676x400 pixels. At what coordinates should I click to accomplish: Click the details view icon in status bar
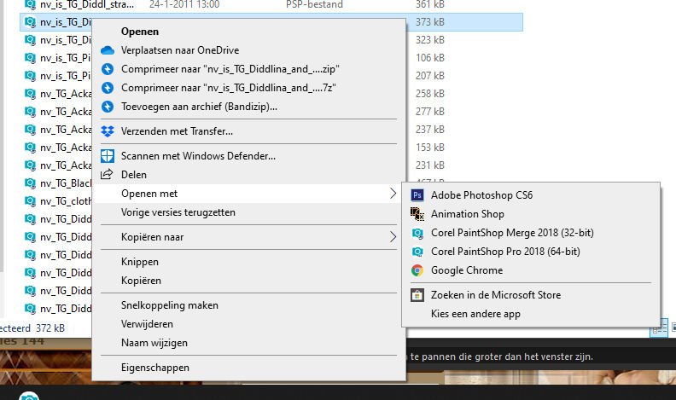click(x=659, y=328)
